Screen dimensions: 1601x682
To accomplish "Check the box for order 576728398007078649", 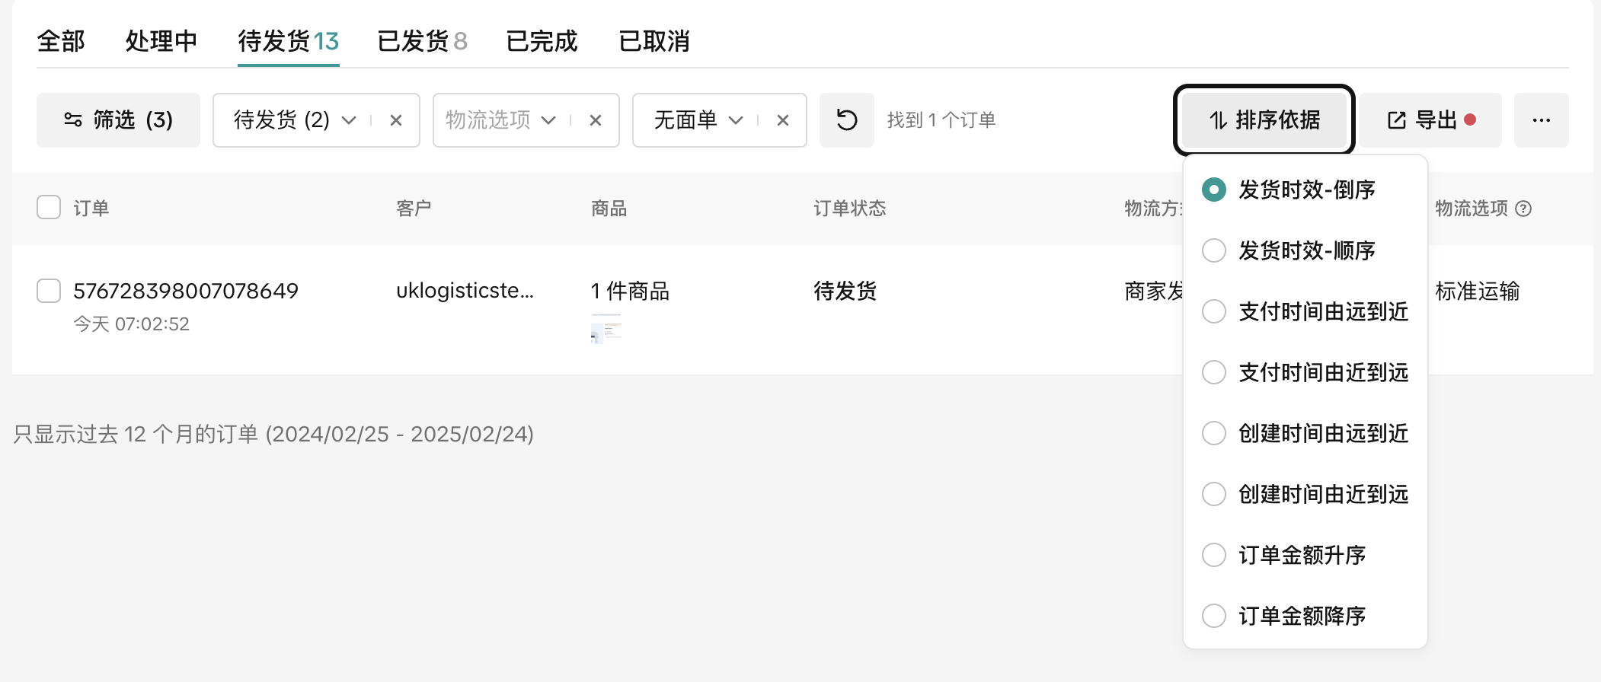I will coord(49,291).
